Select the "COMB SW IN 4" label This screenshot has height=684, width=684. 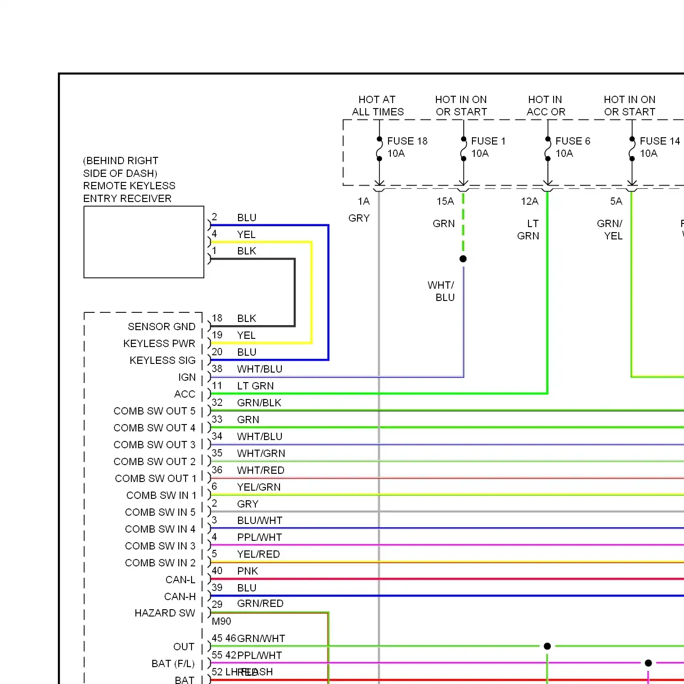160,529
